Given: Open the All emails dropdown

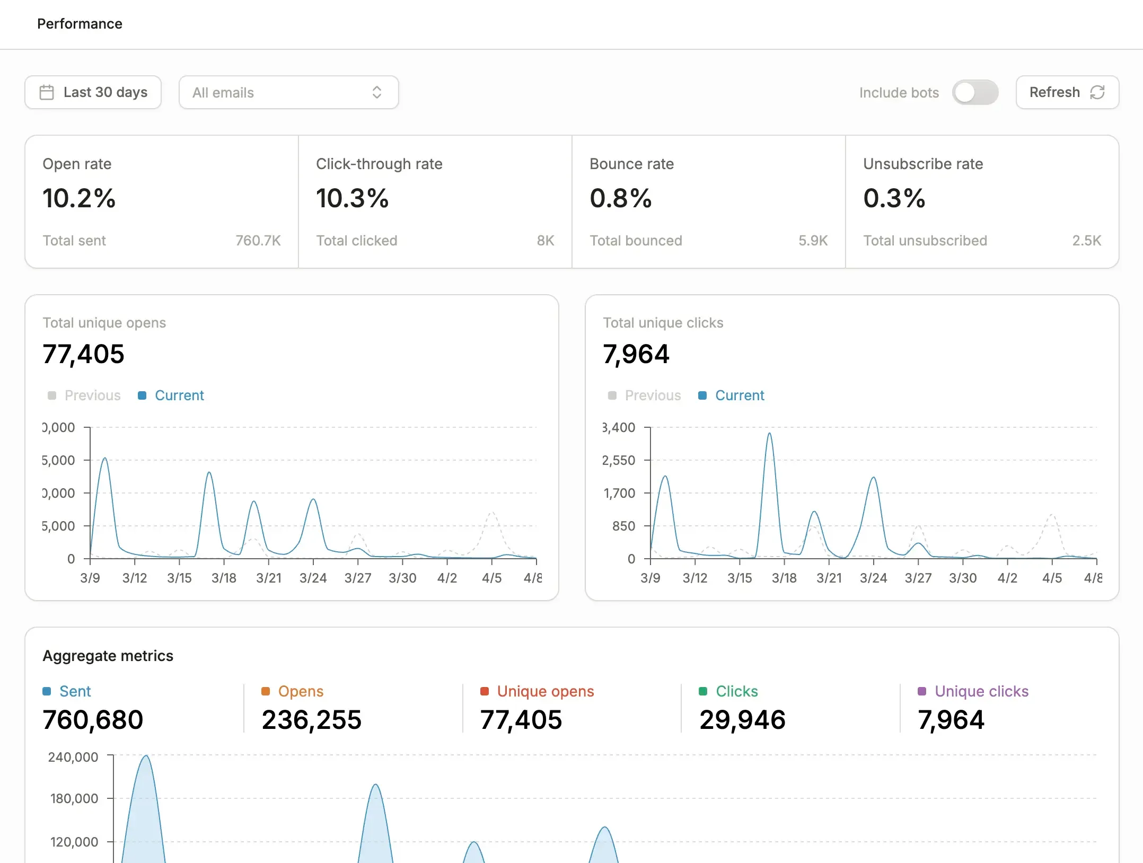Looking at the screenshot, I should coord(288,92).
